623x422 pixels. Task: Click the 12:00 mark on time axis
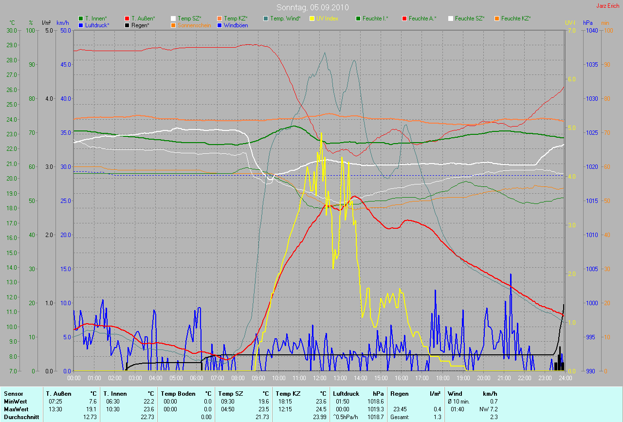[320, 378]
